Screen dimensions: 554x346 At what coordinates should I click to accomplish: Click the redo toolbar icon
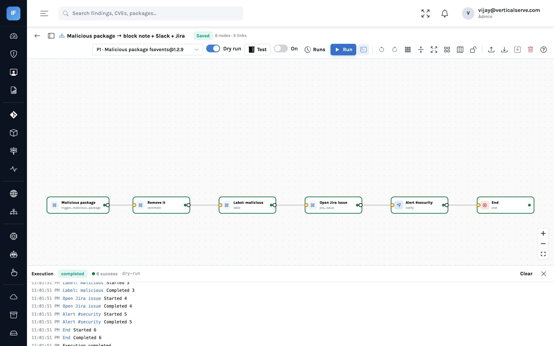[x=395, y=49]
